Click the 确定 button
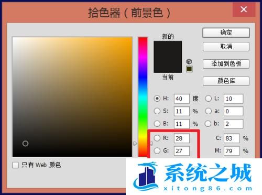This screenshot has width=262, height=195. coord(226,32)
